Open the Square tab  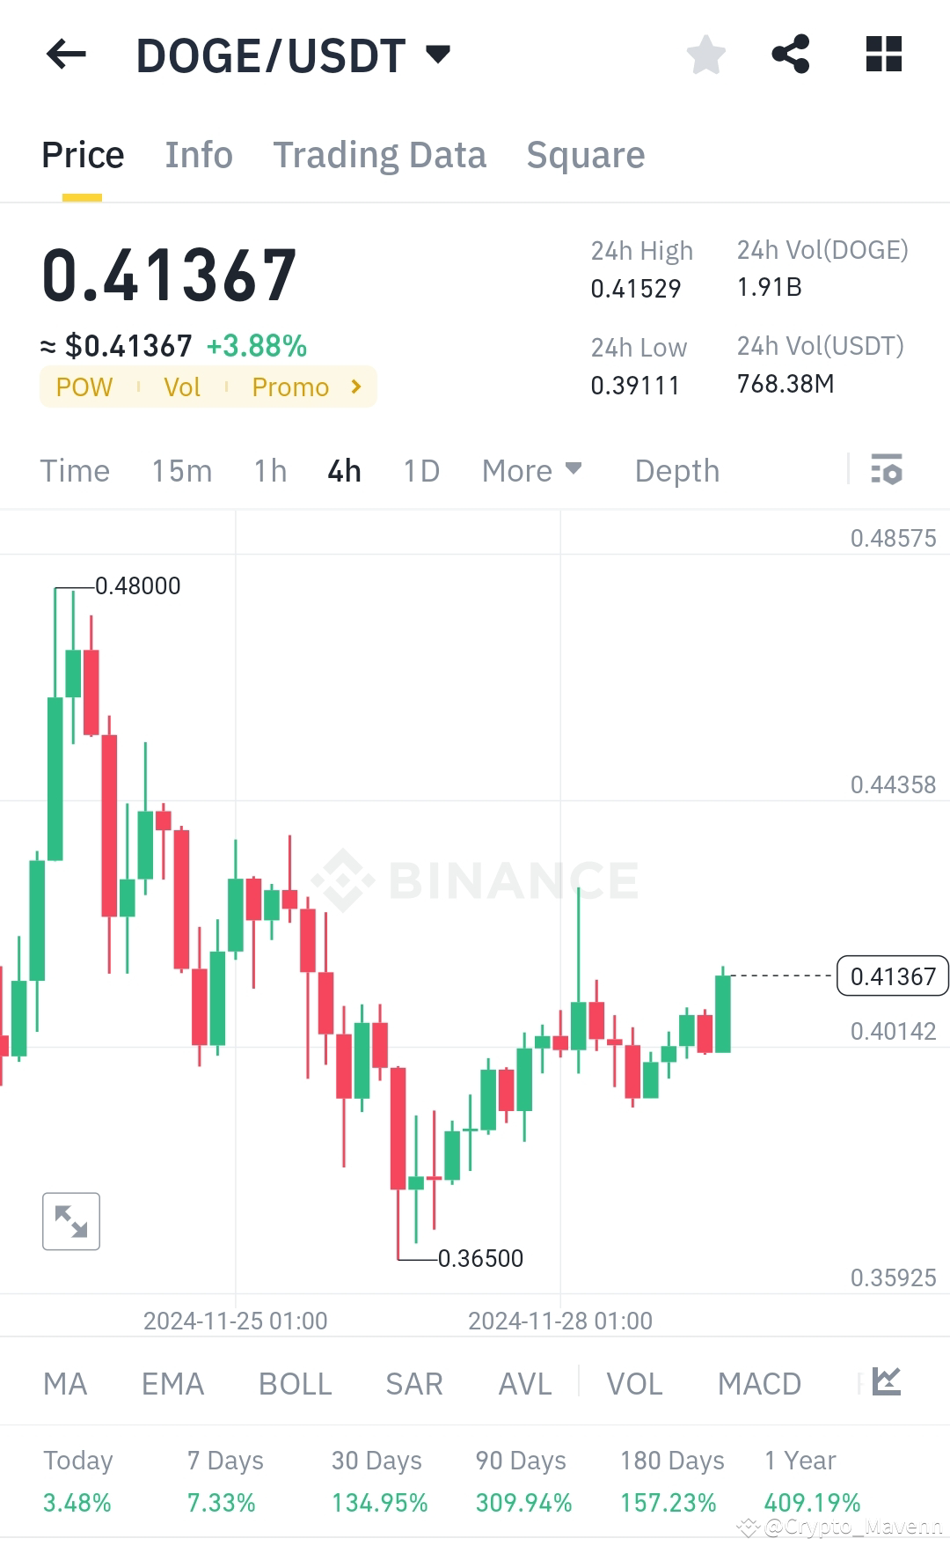(x=586, y=154)
